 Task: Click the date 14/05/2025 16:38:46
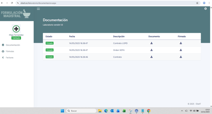78,57
